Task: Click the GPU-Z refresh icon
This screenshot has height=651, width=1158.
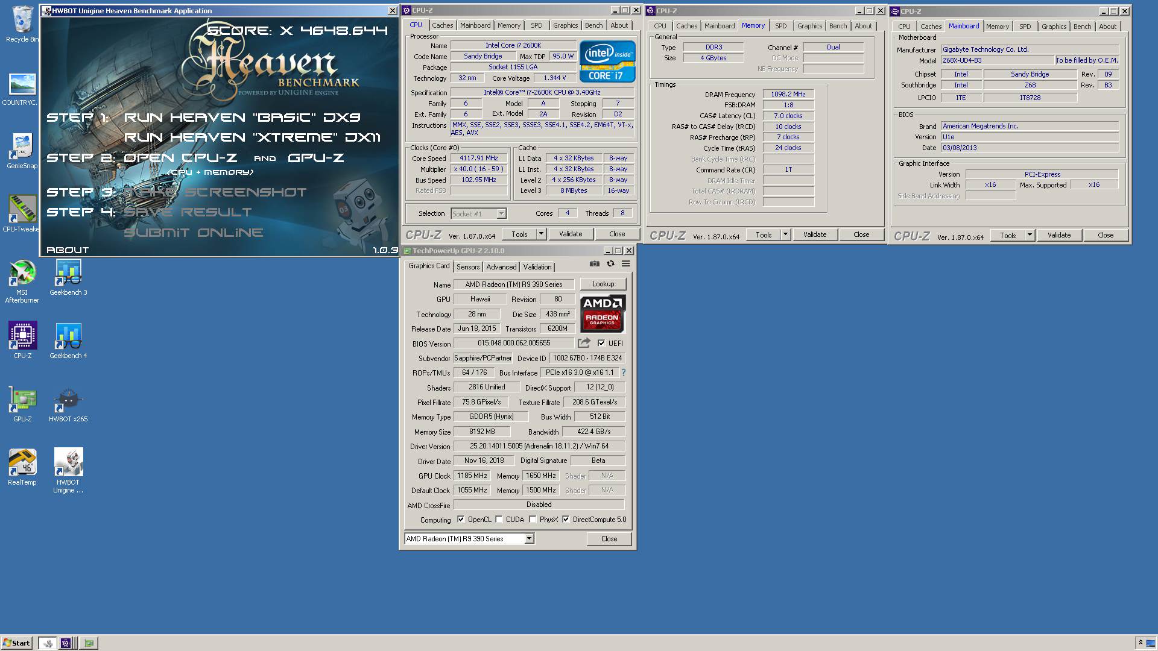Action: pyautogui.click(x=610, y=264)
